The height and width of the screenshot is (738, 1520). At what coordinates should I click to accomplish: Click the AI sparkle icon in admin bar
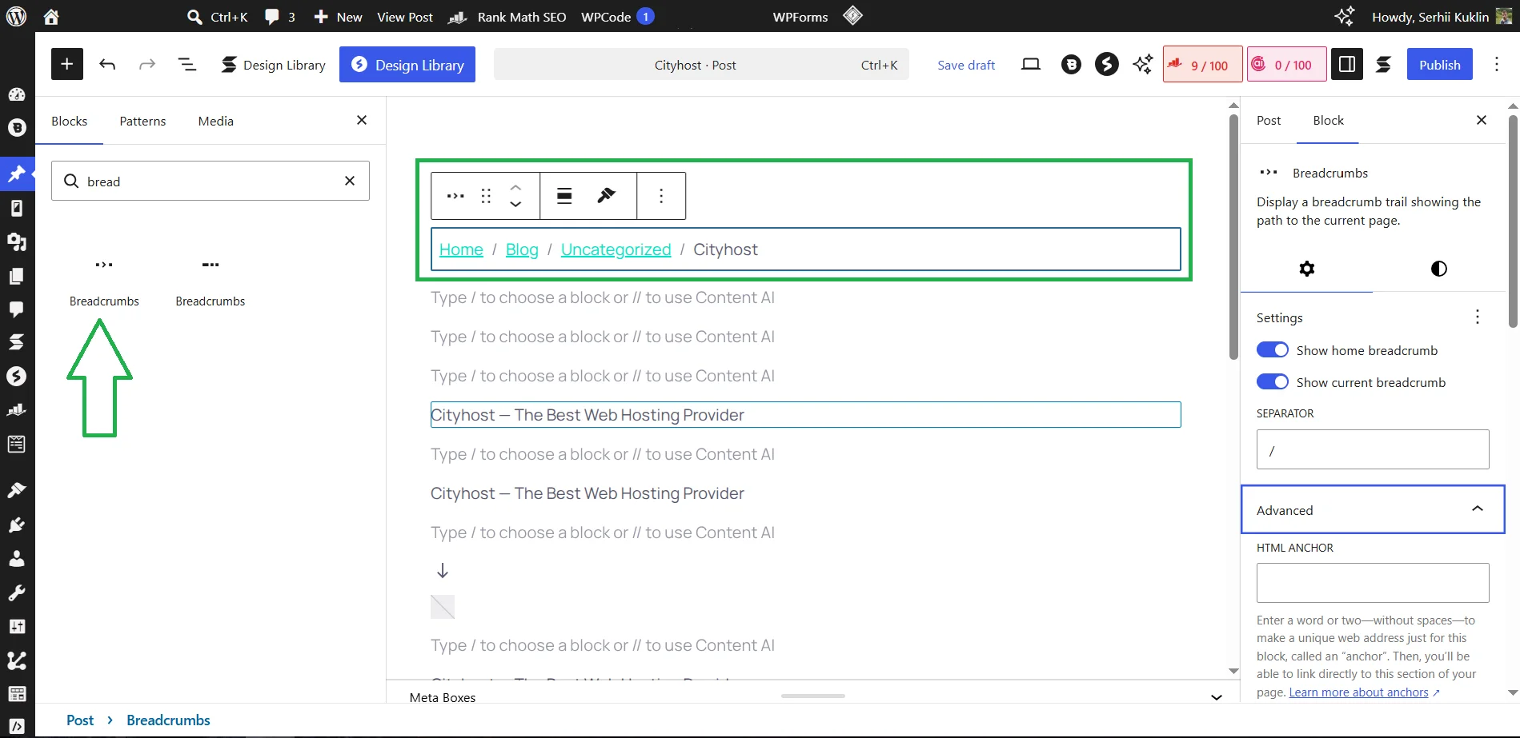1344,16
